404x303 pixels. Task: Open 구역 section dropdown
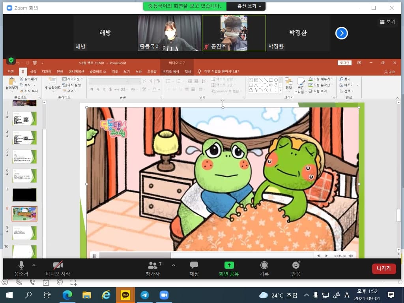point(69,91)
